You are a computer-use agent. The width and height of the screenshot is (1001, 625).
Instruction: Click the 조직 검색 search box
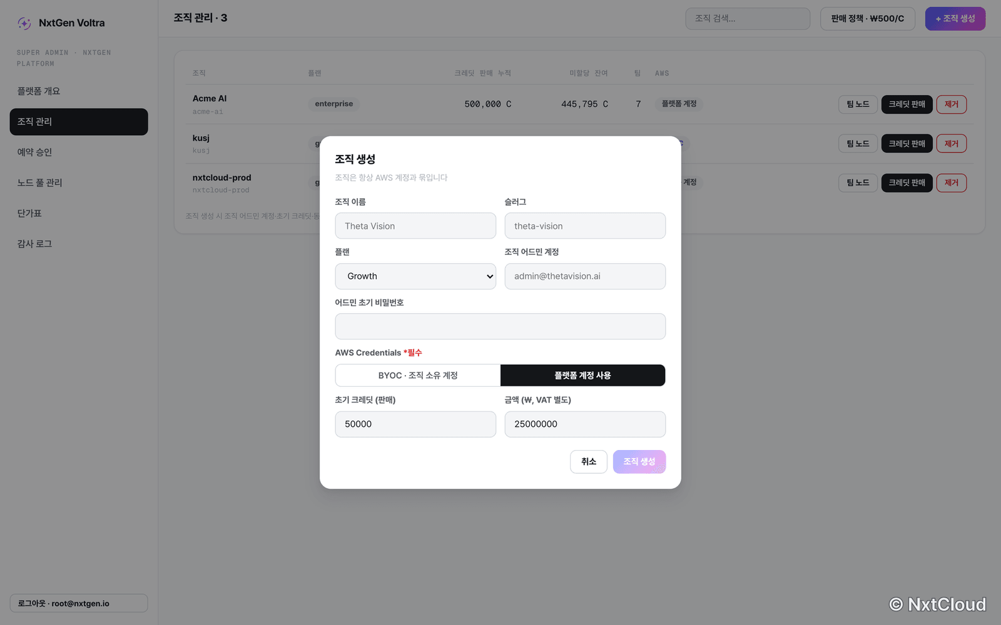coord(748,19)
